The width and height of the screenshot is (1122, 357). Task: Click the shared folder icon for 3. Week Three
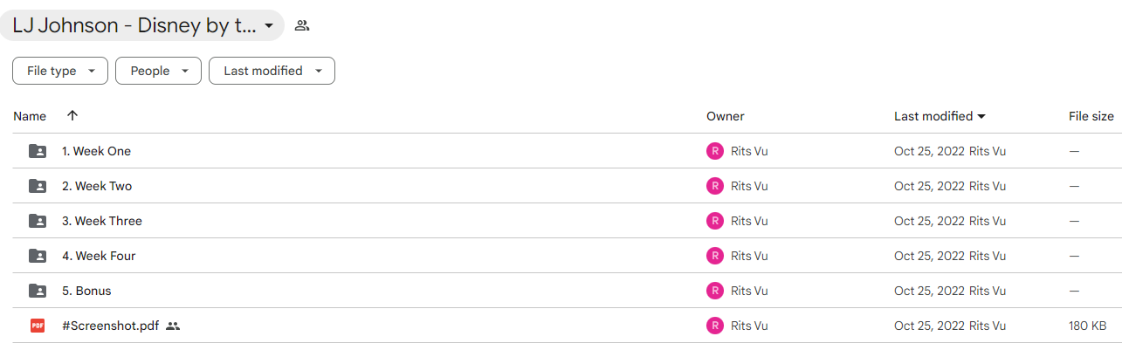(x=38, y=221)
